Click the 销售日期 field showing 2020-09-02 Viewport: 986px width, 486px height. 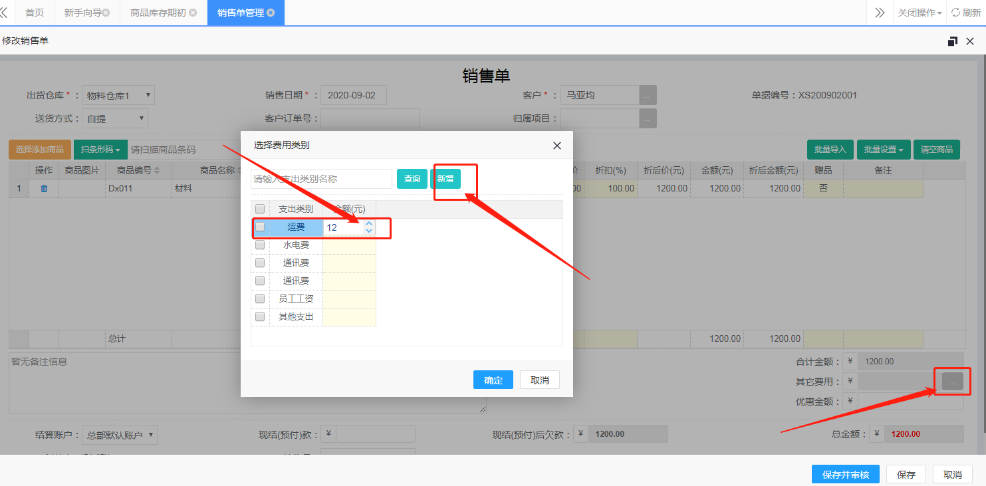click(353, 96)
